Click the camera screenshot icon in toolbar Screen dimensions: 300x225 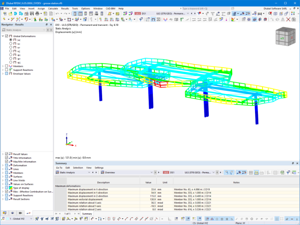294,19
